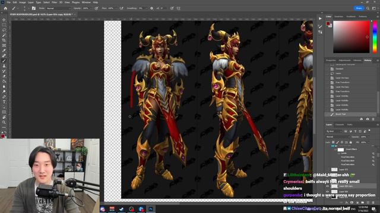
Task: Open the search icon beside Share
Action: click(x=368, y=8)
